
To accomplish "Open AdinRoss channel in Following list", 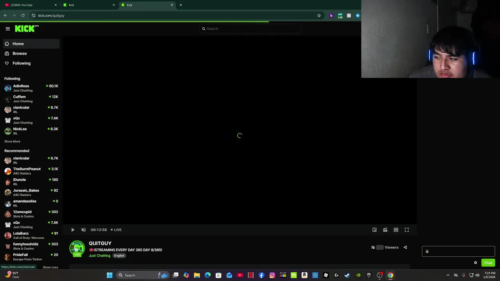I will pos(31,88).
